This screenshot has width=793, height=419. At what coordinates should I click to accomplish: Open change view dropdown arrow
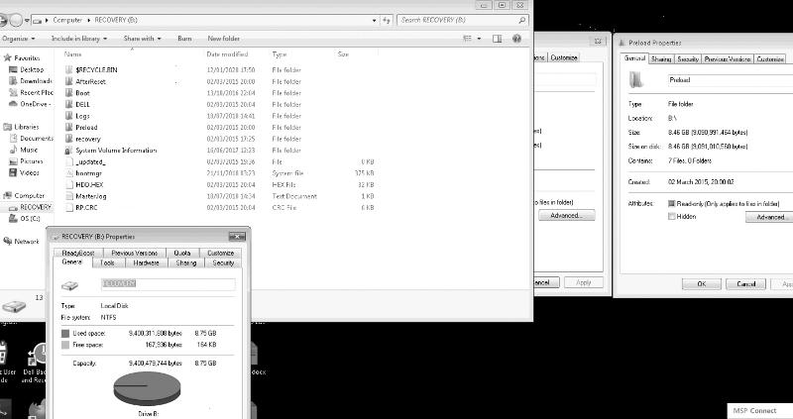tap(479, 39)
